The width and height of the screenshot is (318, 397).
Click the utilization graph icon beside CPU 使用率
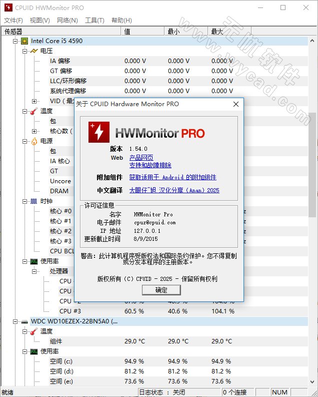[x=34, y=261]
